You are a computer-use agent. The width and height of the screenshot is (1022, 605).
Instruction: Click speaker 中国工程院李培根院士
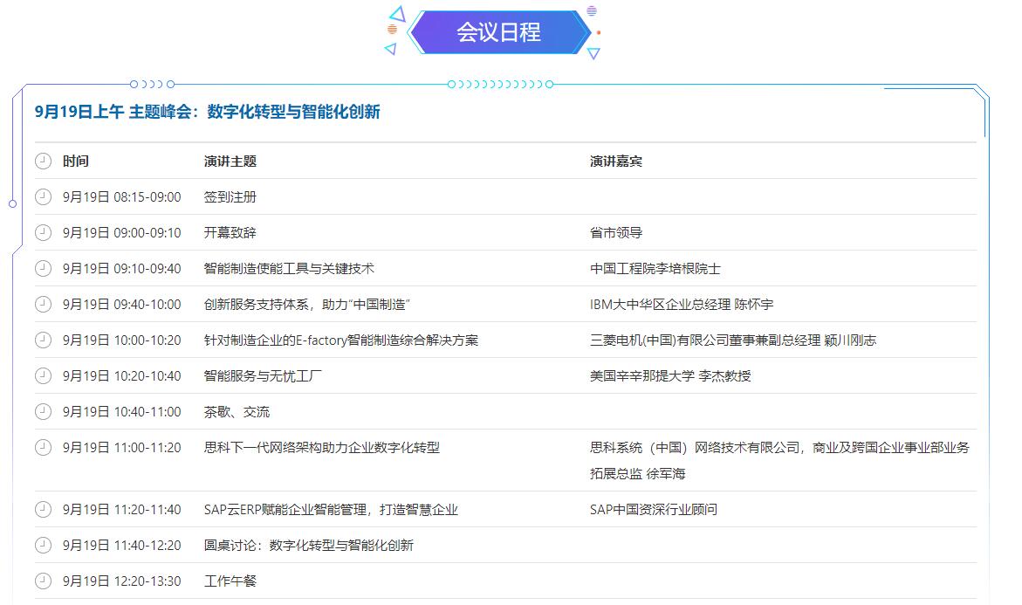655,269
